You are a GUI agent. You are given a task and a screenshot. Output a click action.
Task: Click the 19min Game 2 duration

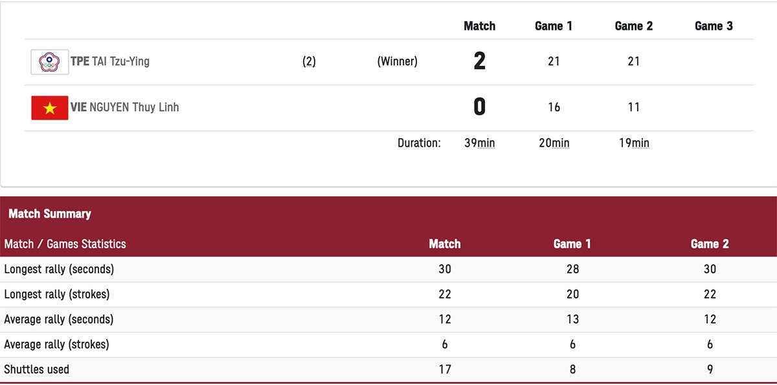tap(634, 143)
